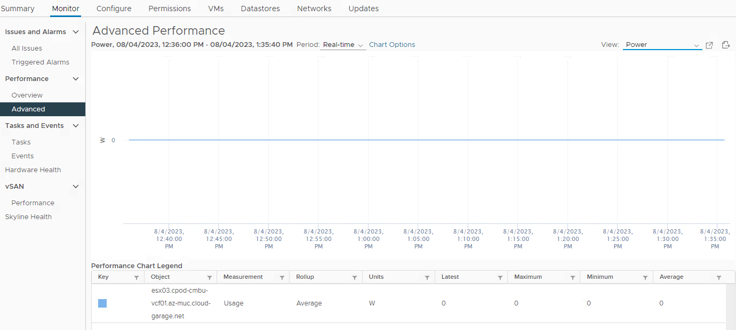Filter the Measurement column
Viewport: 736px width, 330px height.
click(x=282, y=278)
